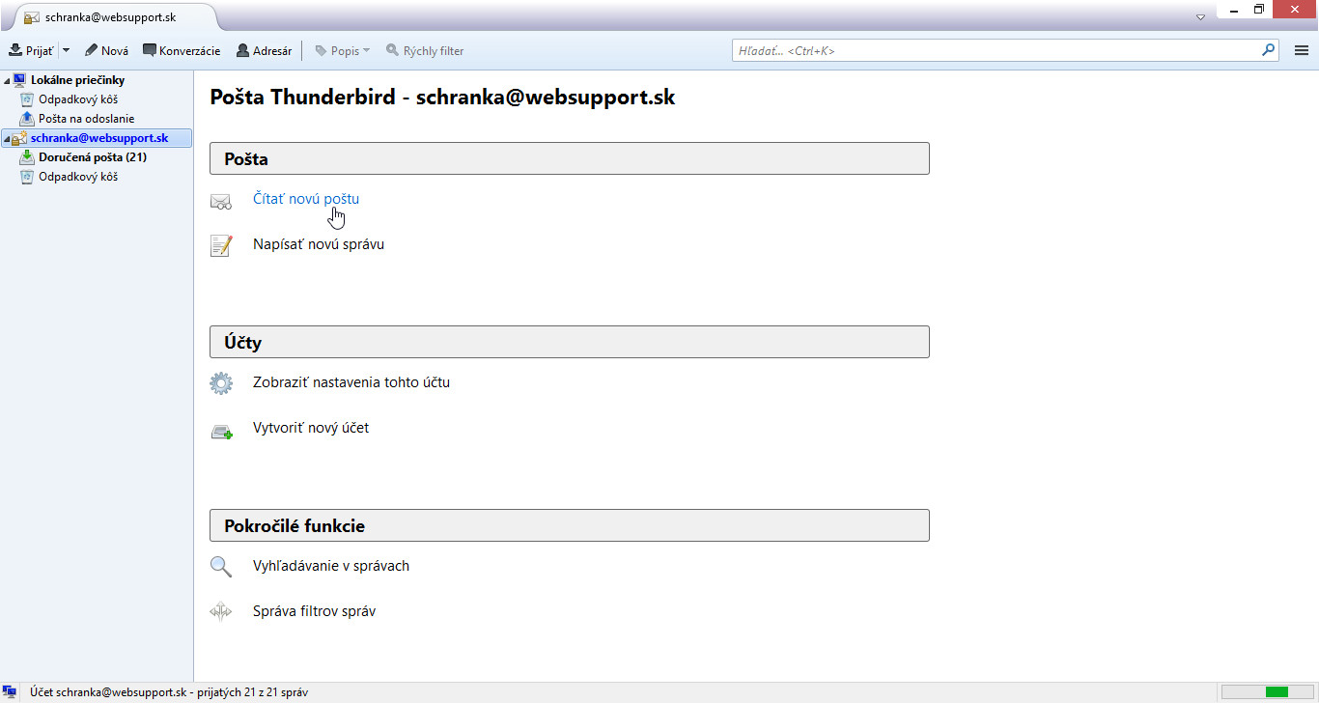The height and width of the screenshot is (703, 1319).
Task: Click Zobraziť nastavenia tohto účtu
Action: click(351, 382)
